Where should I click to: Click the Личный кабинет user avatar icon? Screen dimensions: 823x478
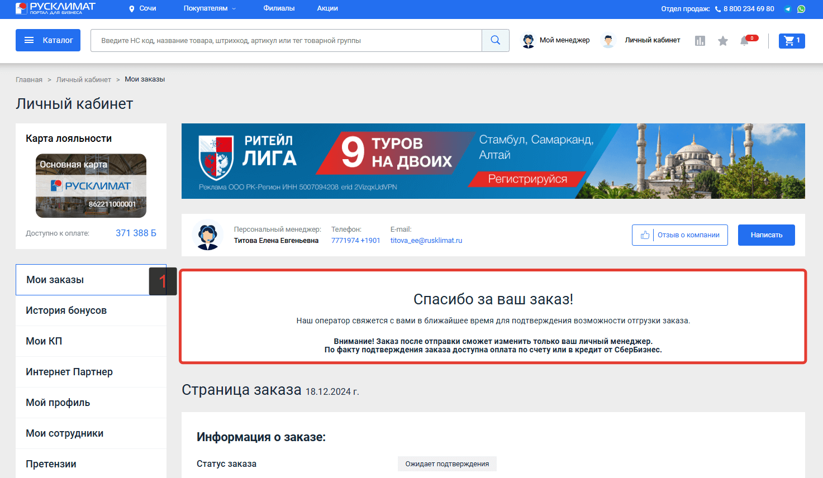coord(608,40)
